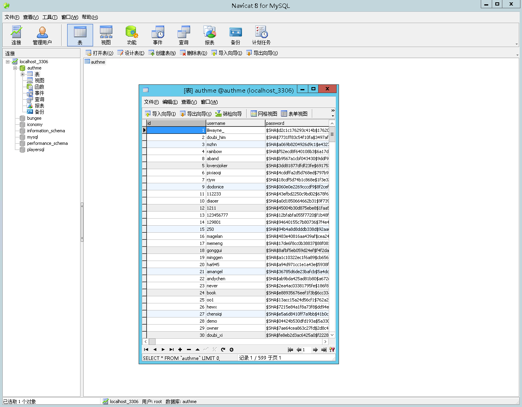Screen dimensions: 522x407
Task: Open the 连接 (Connection) toolbar icon
Action: pyautogui.click(x=16, y=35)
